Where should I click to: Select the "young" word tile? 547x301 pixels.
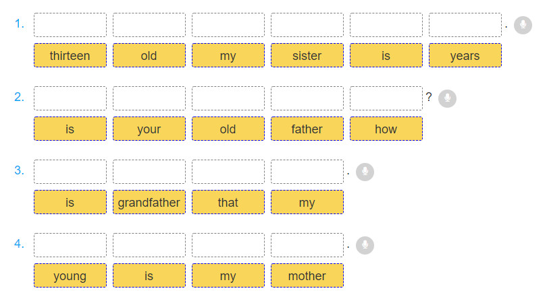[x=70, y=275]
